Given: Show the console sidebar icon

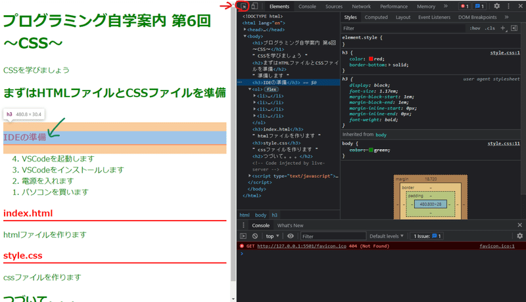Looking at the screenshot, I should point(243,236).
